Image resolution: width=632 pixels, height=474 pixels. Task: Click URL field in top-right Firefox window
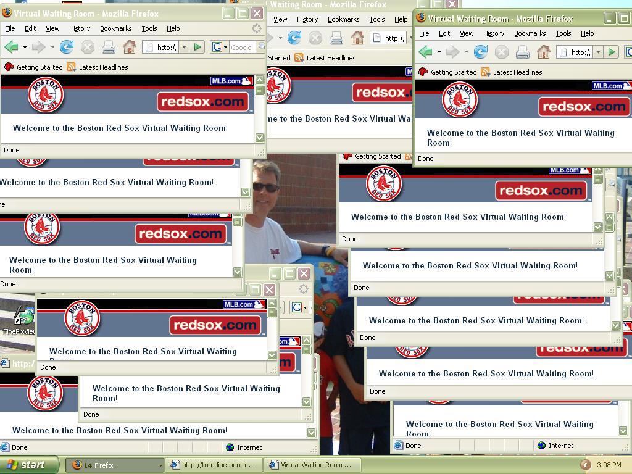click(x=575, y=52)
